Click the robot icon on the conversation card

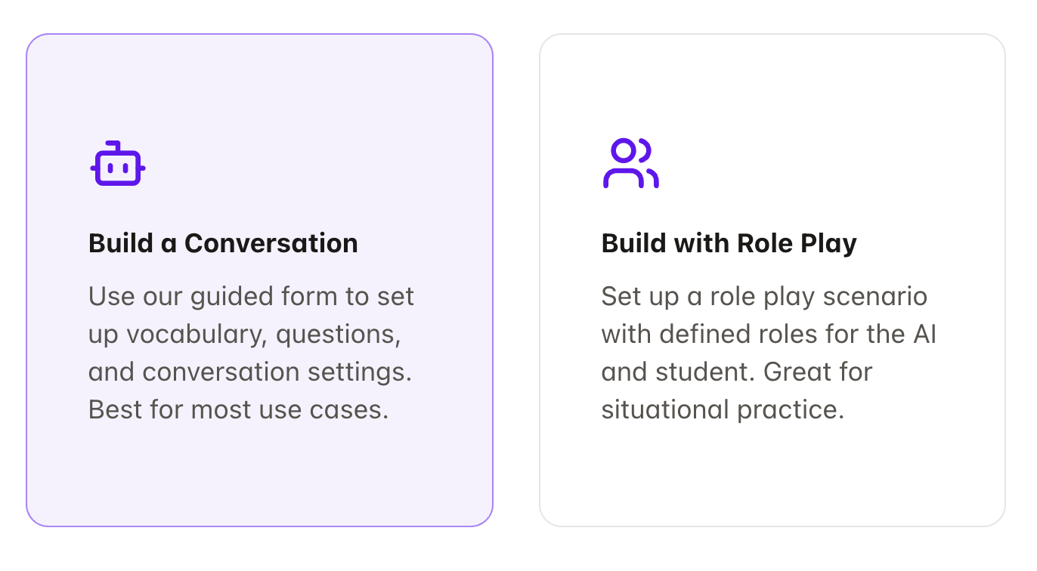coord(118,163)
